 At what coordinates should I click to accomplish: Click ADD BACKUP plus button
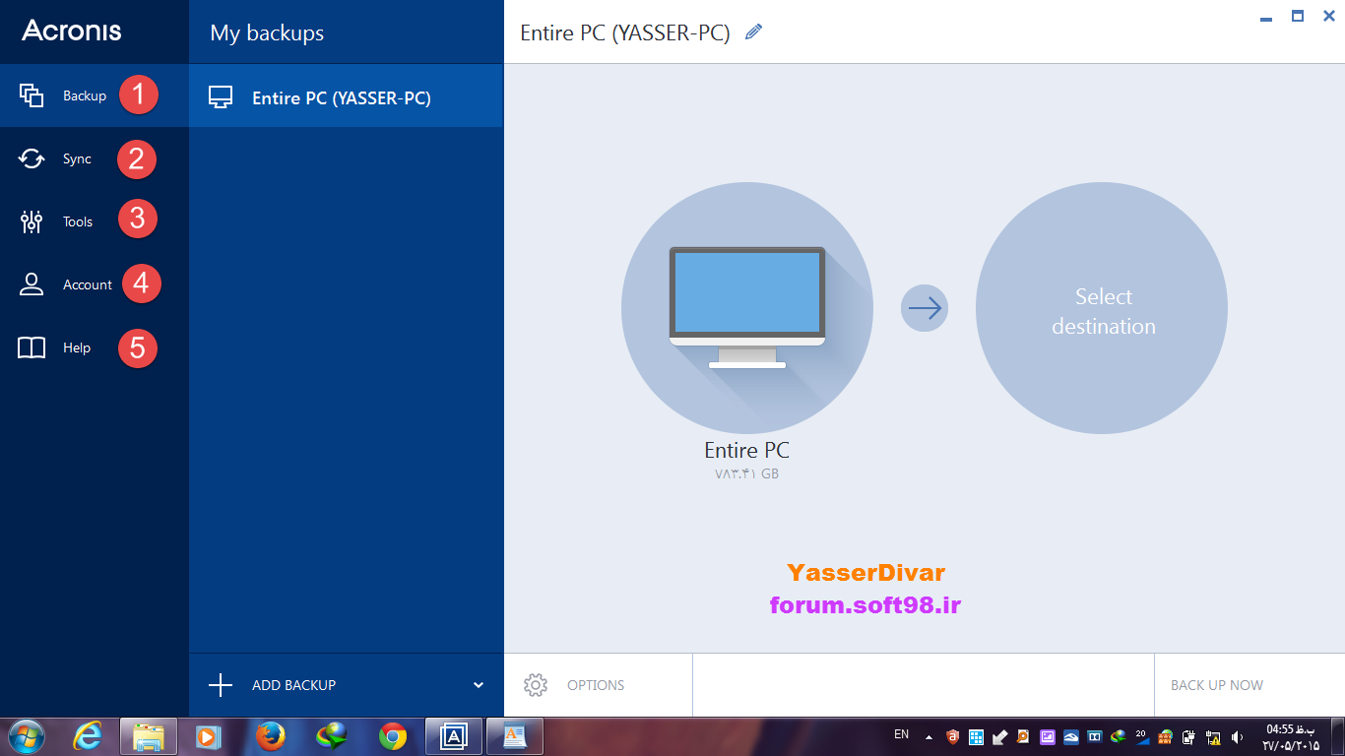(x=221, y=685)
